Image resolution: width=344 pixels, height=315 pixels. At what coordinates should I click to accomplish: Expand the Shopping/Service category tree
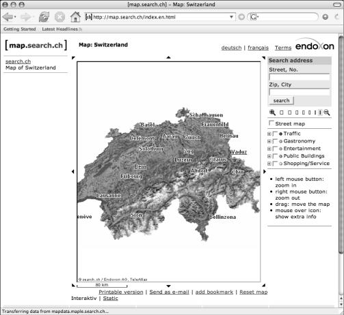(269, 164)
